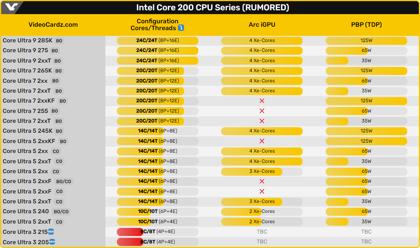Select the Core Ultra 5 245K row name
The height and width of the screenshot is (248, 420).
pyautogui.click(x=27, y=131)
